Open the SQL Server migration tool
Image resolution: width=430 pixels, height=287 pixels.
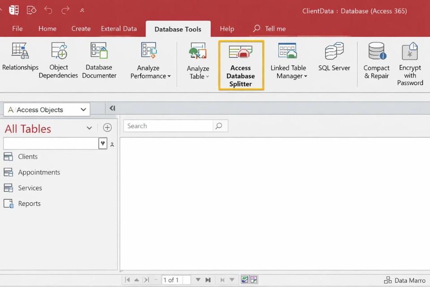point(334,57)
